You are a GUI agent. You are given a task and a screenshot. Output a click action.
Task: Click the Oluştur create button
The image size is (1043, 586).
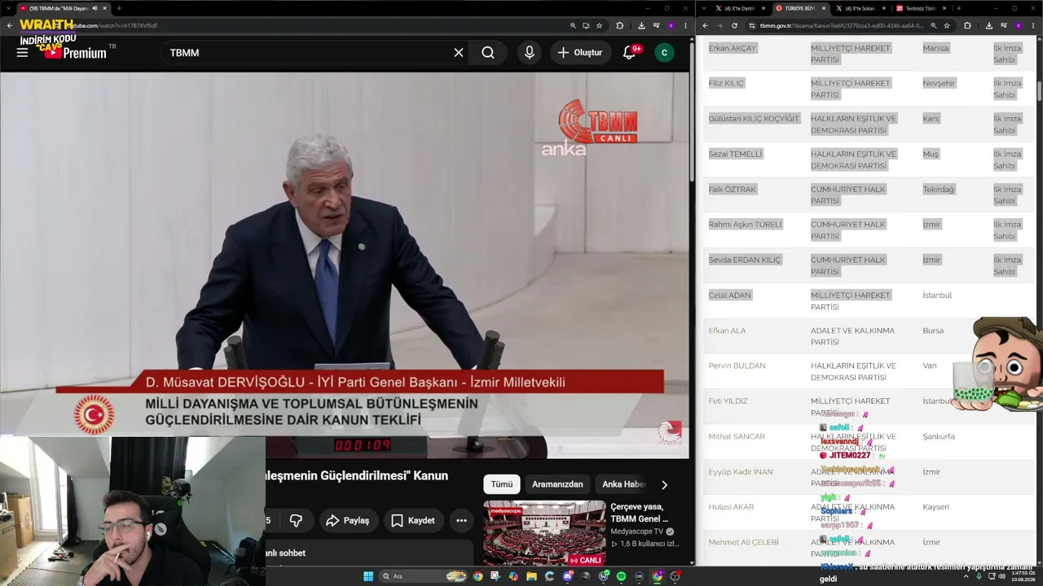point(580,52)
